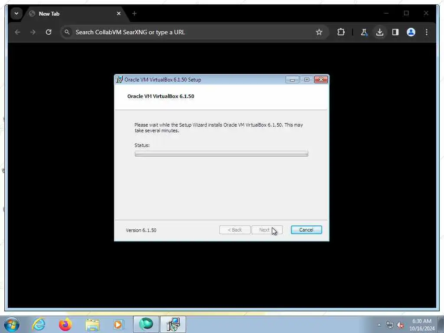Launch Firefox from taskbar
444x333 pixels.
pos(65,324)
